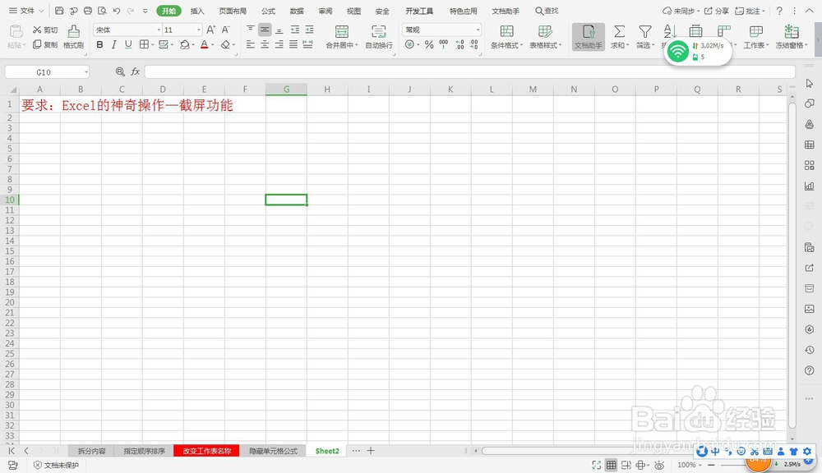Image resolution: width=822 pixels, height=473 pixels.
Task: Expand the fill color dropdown arrow
Action: (x=193, y=45)
